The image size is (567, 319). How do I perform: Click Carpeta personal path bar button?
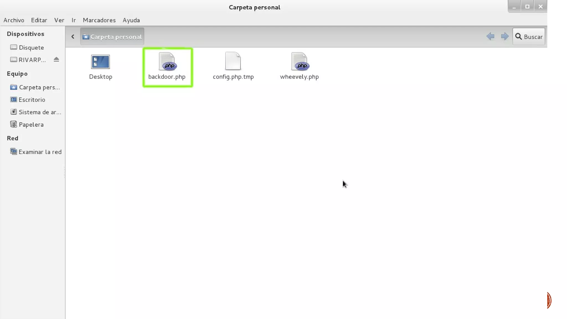pos(112,37)
